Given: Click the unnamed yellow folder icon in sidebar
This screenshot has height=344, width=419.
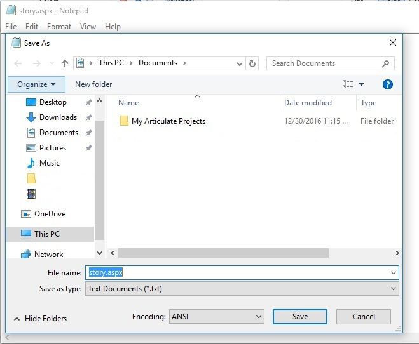Looking at the screenshot, I should click(31, 178).
